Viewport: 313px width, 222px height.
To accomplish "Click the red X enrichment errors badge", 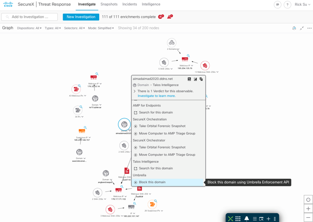I will pyautogui.click(x=161, y=17).
